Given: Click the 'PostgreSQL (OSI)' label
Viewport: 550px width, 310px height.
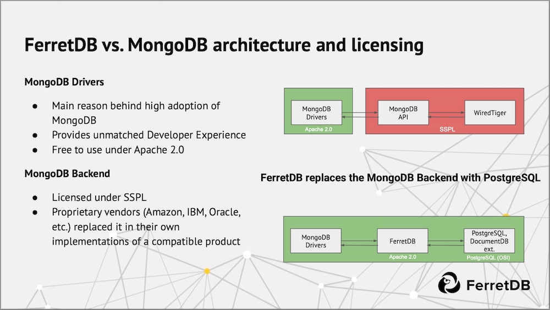Looking at the screenshot, I should [x=488, y=258].
